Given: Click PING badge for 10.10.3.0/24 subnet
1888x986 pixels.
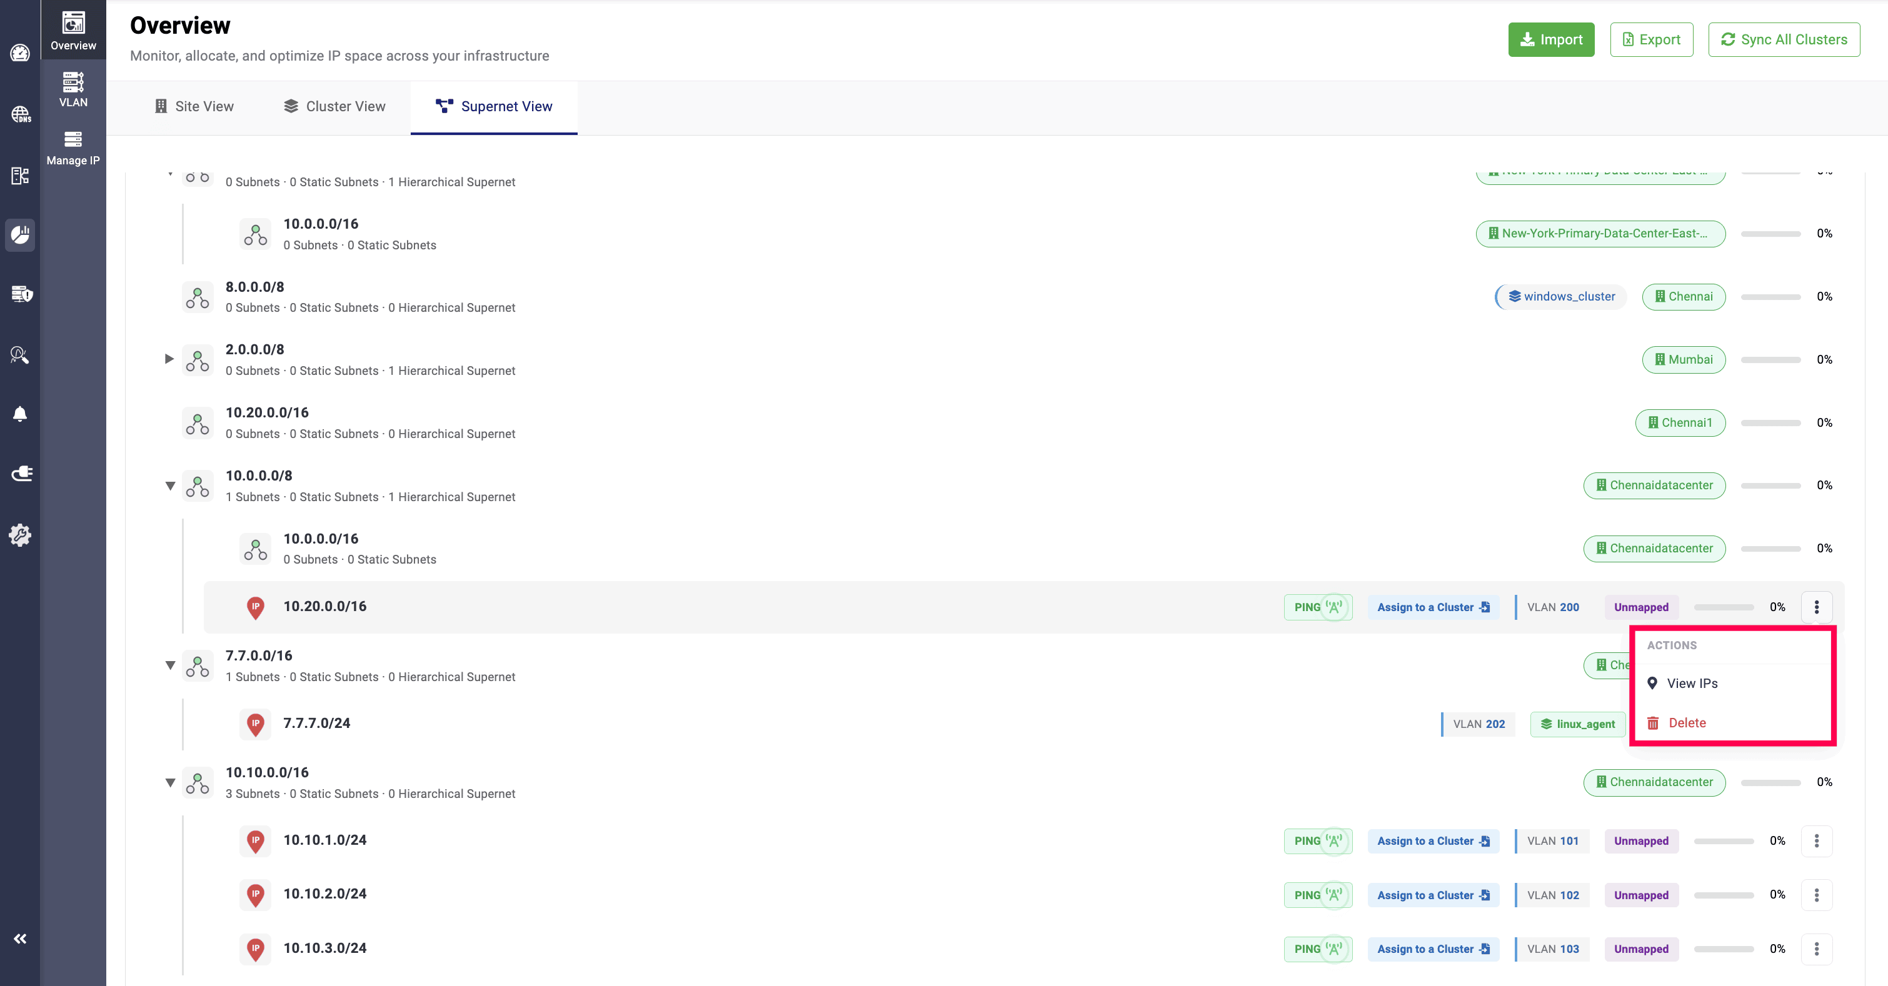Looking at the screenshot, I should click(1317, 949).
